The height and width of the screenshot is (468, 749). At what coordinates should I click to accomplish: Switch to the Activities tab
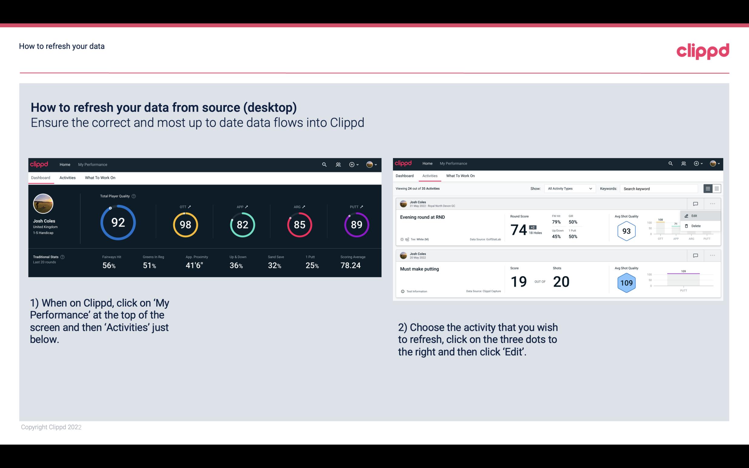[68, 177]
